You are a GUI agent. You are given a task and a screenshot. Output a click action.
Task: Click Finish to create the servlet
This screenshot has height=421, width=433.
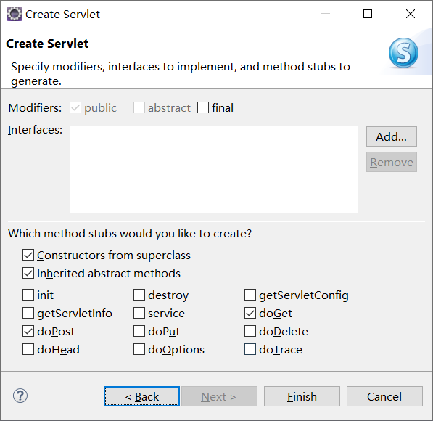(x=302, y=396)
